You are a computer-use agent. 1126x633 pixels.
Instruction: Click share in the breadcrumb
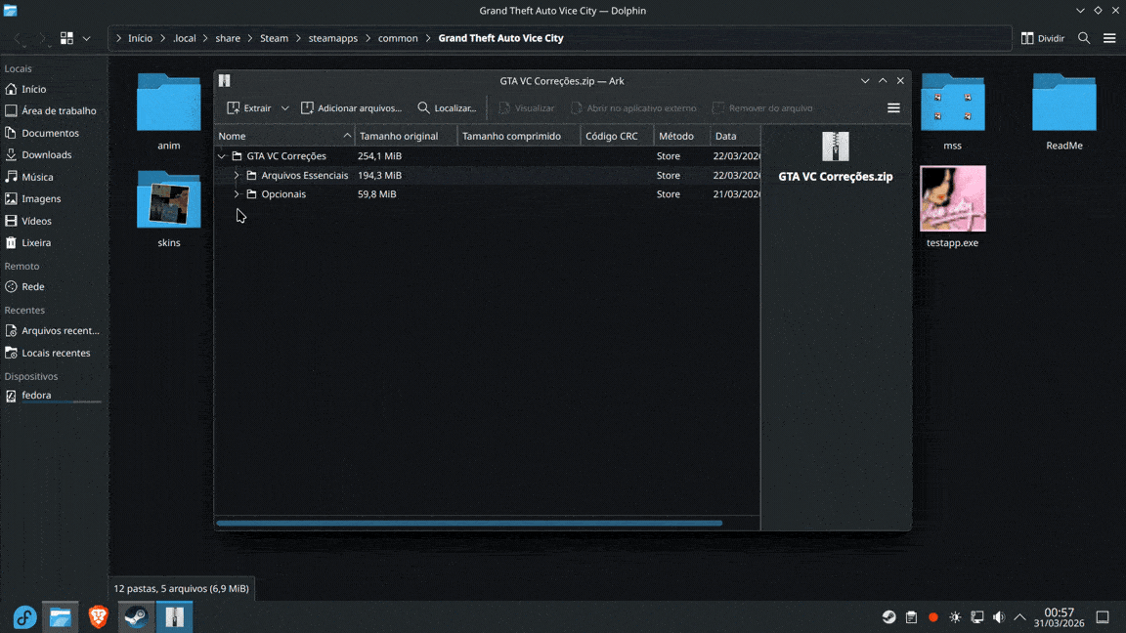point(228,38)
